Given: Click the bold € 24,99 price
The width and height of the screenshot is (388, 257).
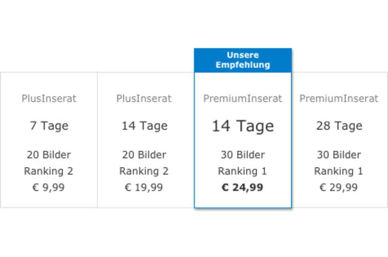Looking at the screenshot, I should pos(242,187).
